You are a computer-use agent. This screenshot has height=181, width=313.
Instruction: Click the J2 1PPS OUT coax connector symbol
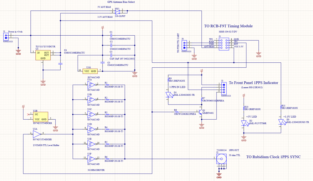[221, 159]
